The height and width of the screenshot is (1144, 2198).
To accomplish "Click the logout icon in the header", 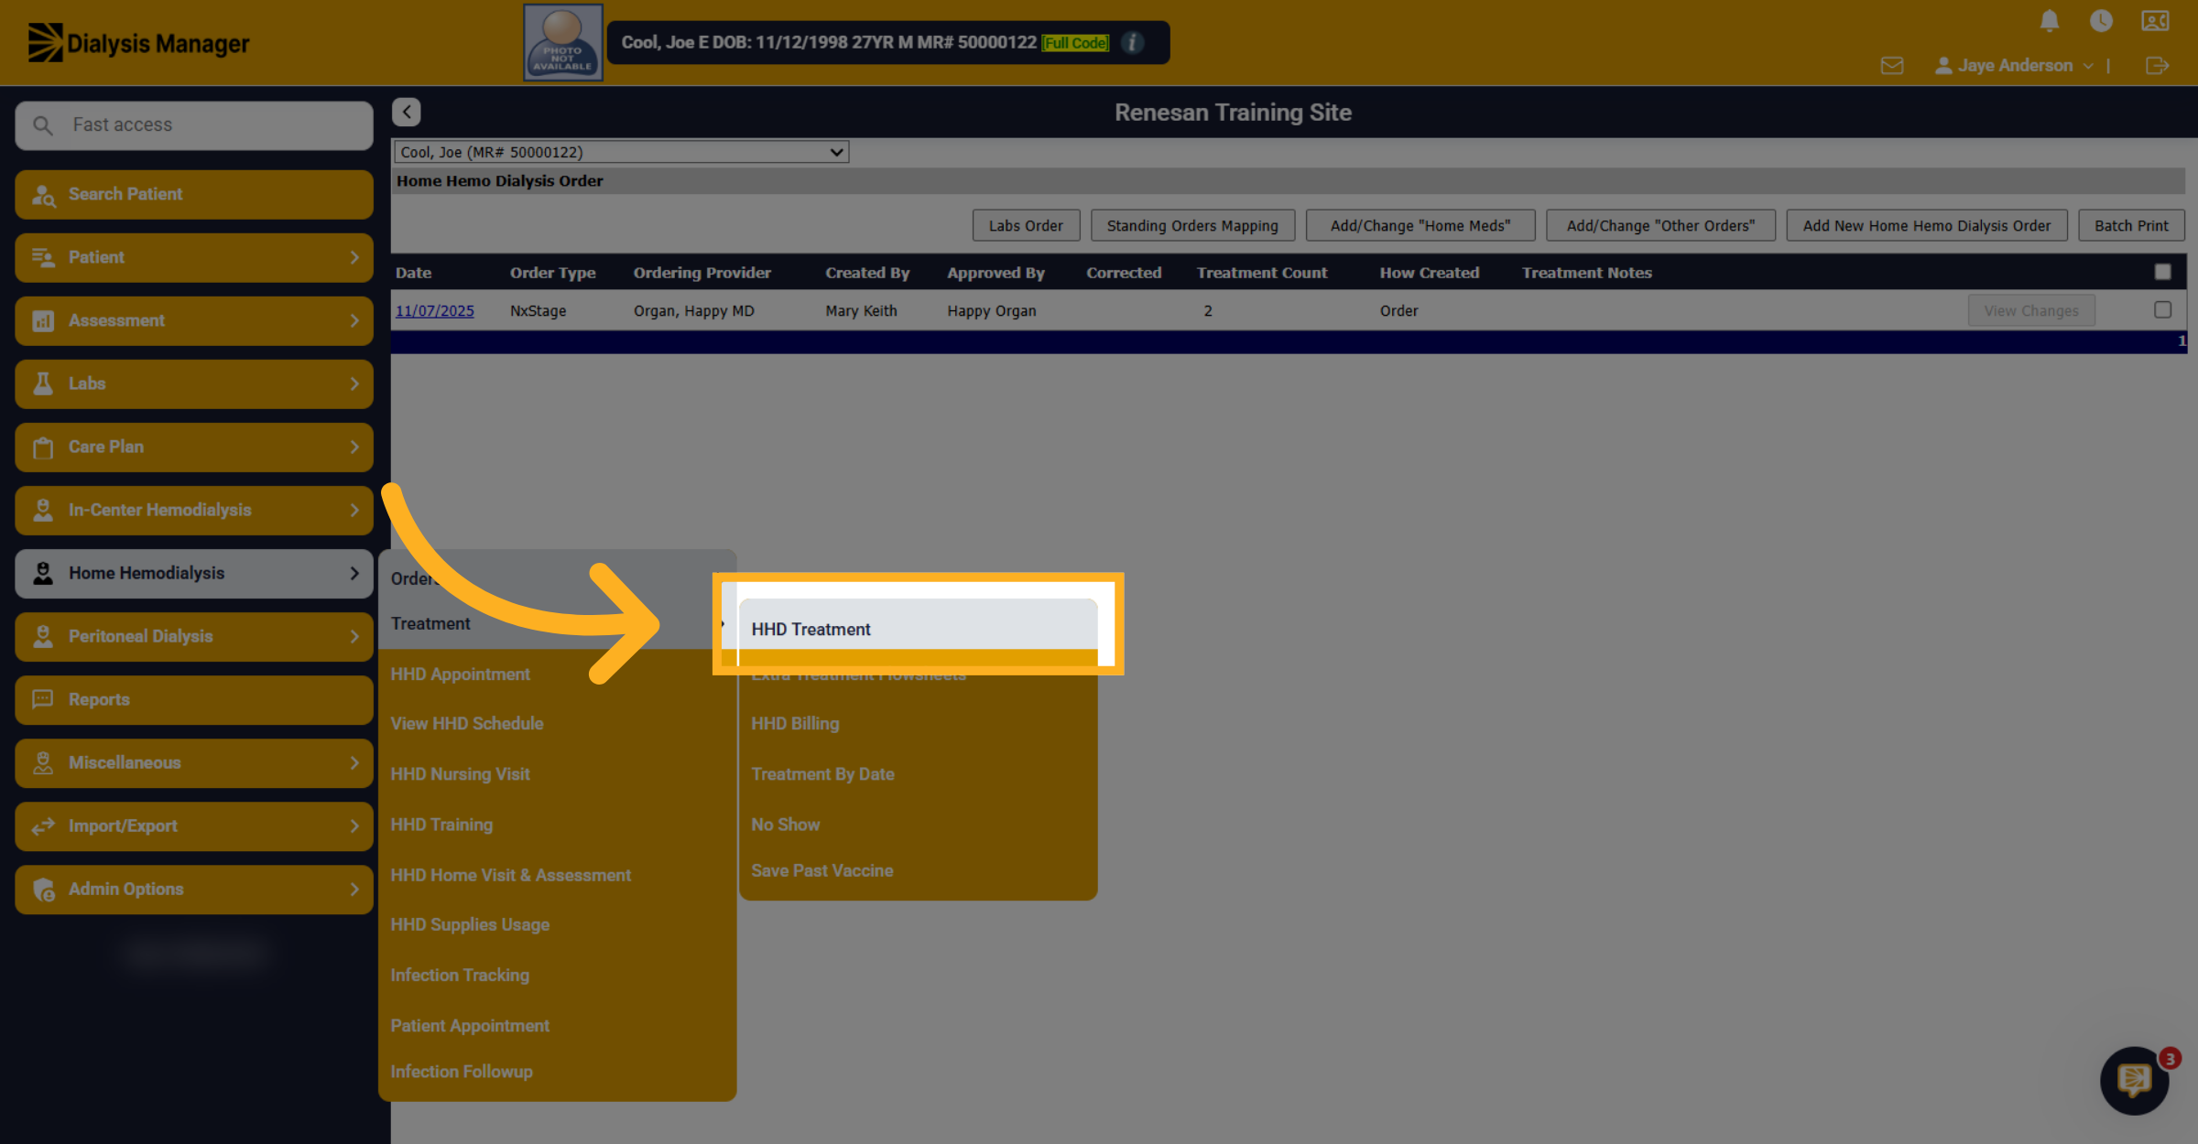I will (2157, 66).
